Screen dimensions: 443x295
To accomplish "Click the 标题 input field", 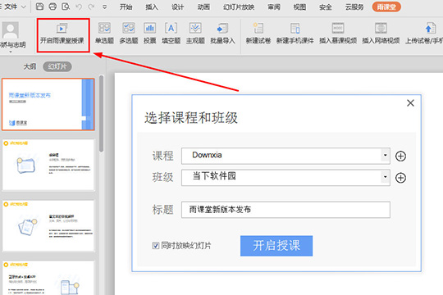I will tap(285, 210).
